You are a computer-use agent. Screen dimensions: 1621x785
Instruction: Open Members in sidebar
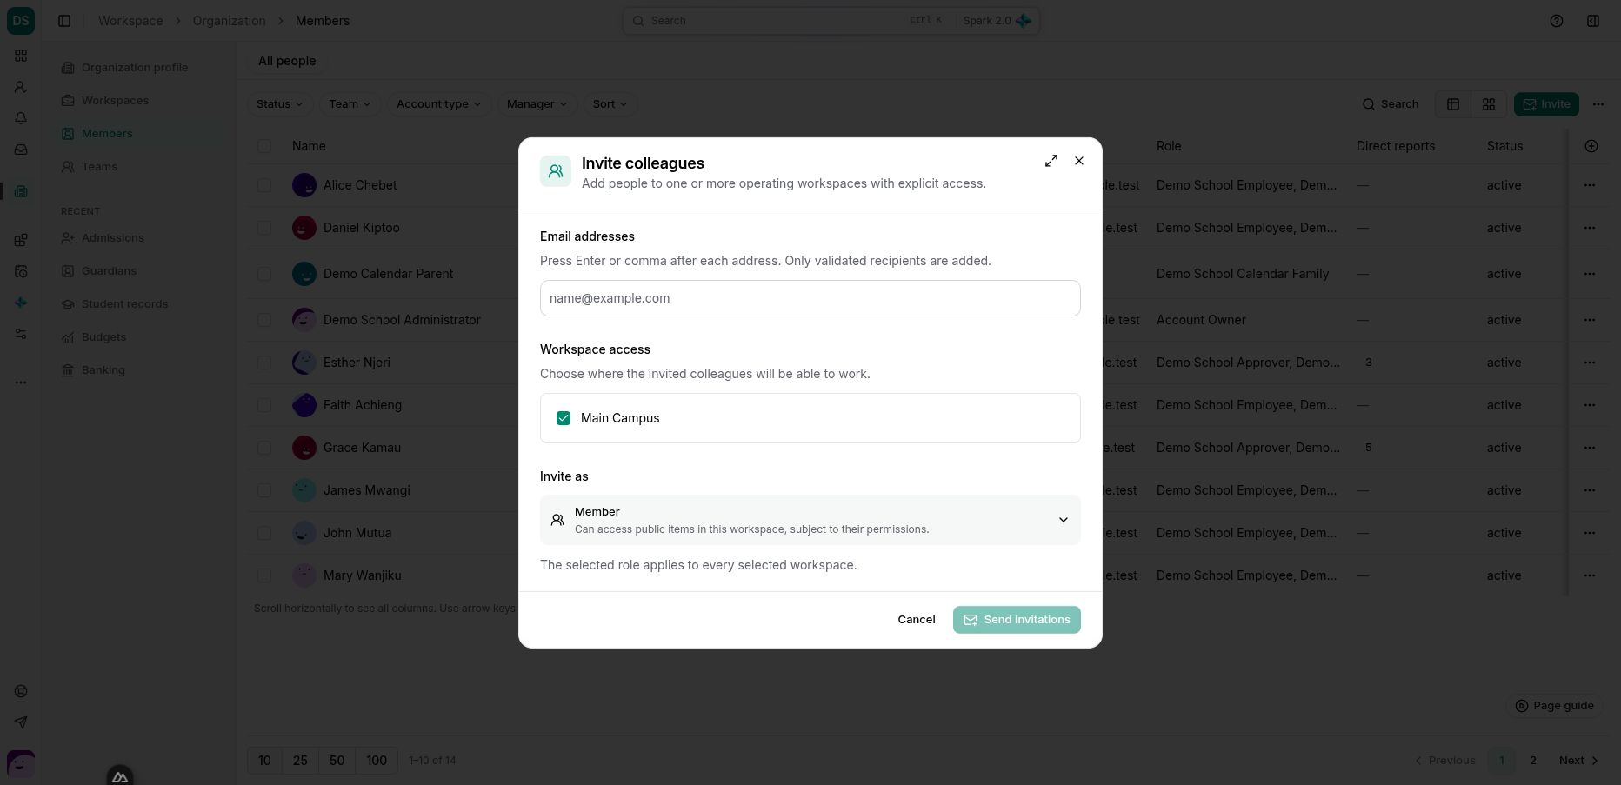tap(107, 134)
